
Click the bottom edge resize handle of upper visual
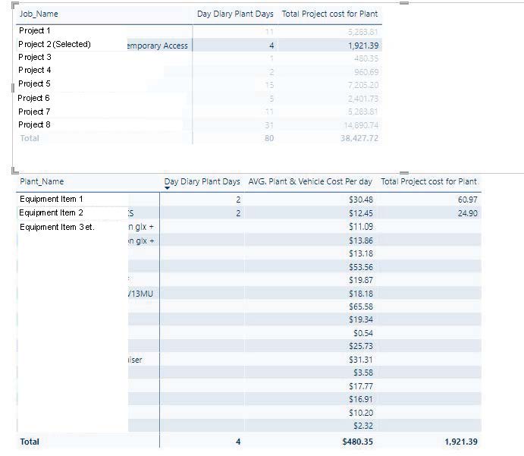pyautogui.click(x=404, y=173)
